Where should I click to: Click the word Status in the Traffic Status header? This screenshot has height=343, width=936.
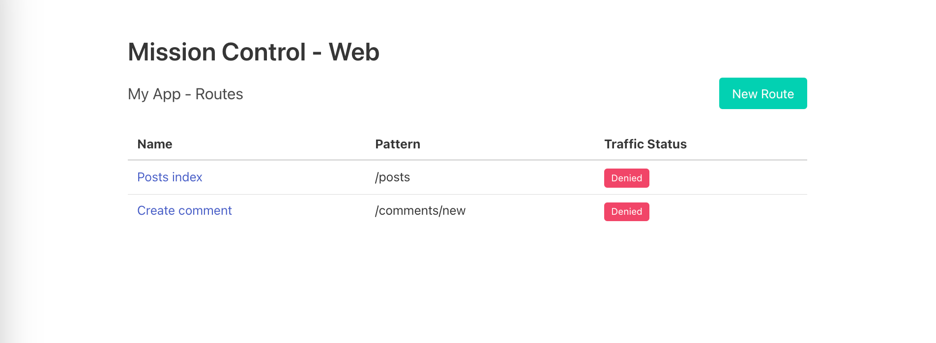coord(667,144)
